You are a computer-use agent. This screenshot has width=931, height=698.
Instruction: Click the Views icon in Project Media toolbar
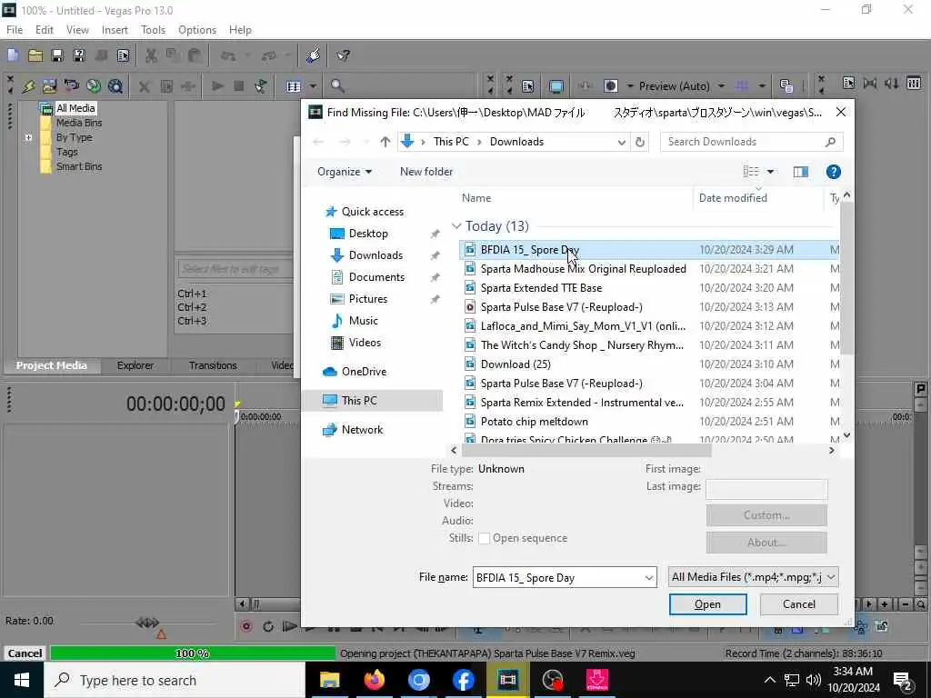pos(294,86)
